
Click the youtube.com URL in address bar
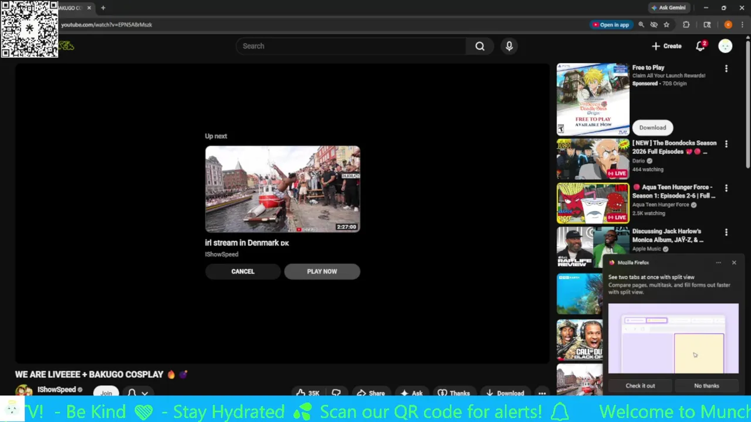click(x=106, y=25)
